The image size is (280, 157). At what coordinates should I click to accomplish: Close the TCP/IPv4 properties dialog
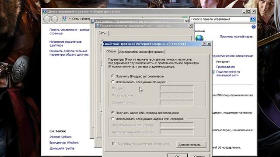click(209, 44)
